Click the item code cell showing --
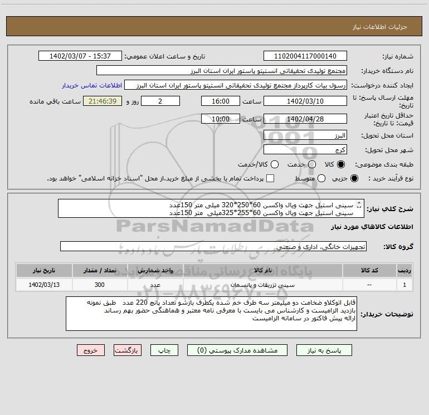This screenshot has height=415, width=429. [369, 285]
